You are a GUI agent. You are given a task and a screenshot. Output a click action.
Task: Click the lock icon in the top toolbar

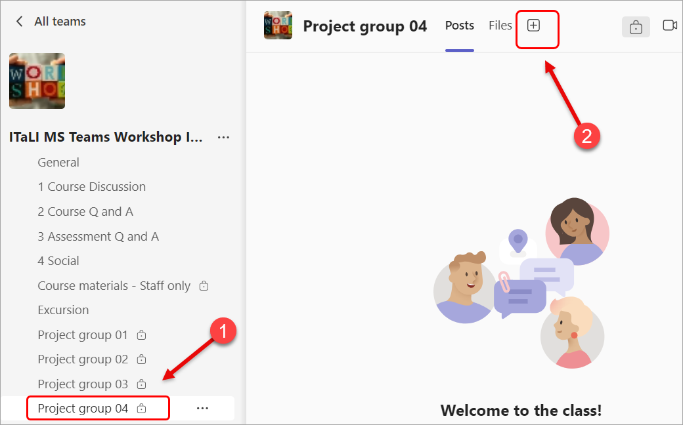635,27
